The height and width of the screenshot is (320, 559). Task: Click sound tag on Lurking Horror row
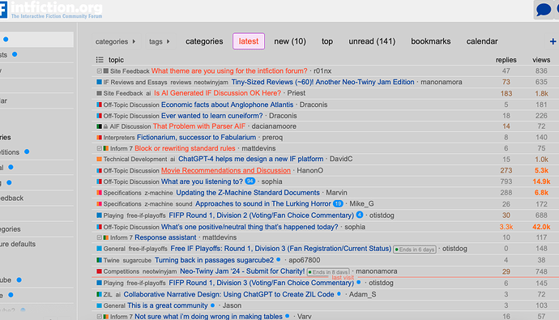184,204
